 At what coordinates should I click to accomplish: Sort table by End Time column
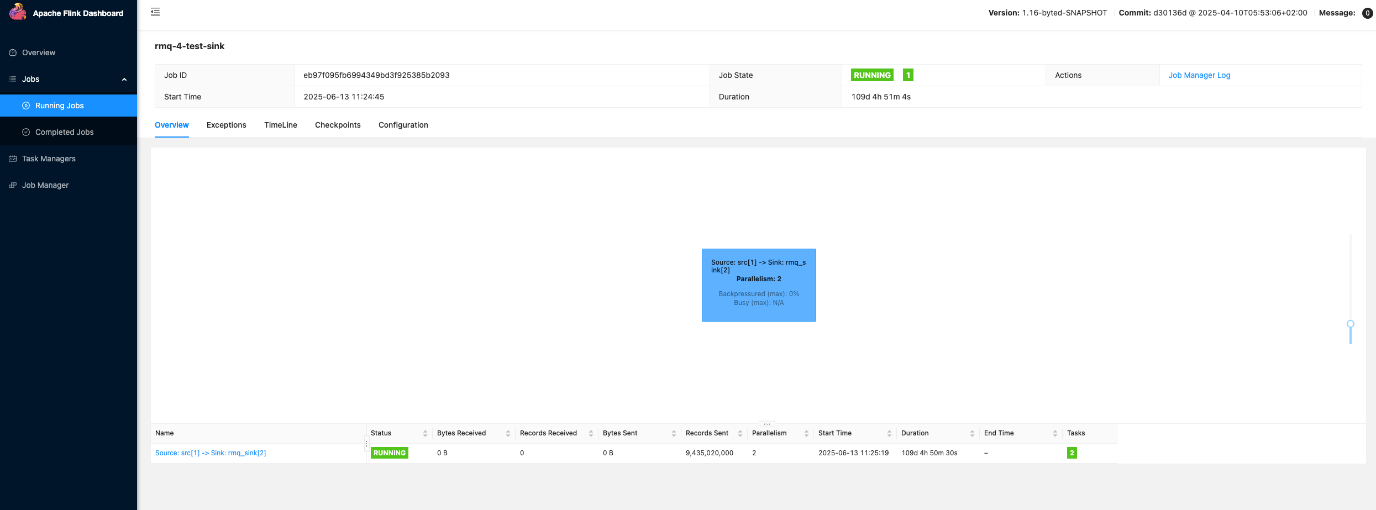click(1055, 434)
